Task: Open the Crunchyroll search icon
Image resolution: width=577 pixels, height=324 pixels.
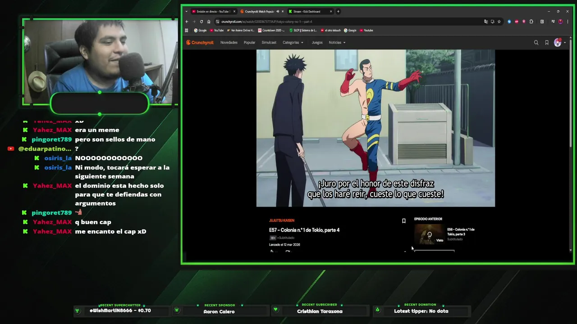Action: click(x=536, y=43)
